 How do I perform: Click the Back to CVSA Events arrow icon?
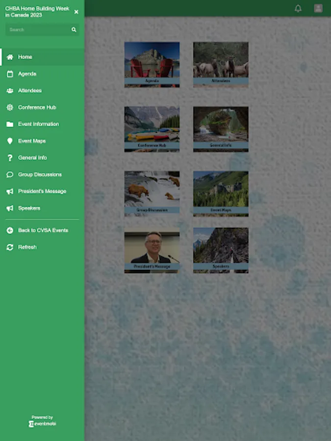10,231
